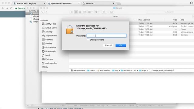Select the Keynote kind row
The image size is (194, 109).
point(131,35)
